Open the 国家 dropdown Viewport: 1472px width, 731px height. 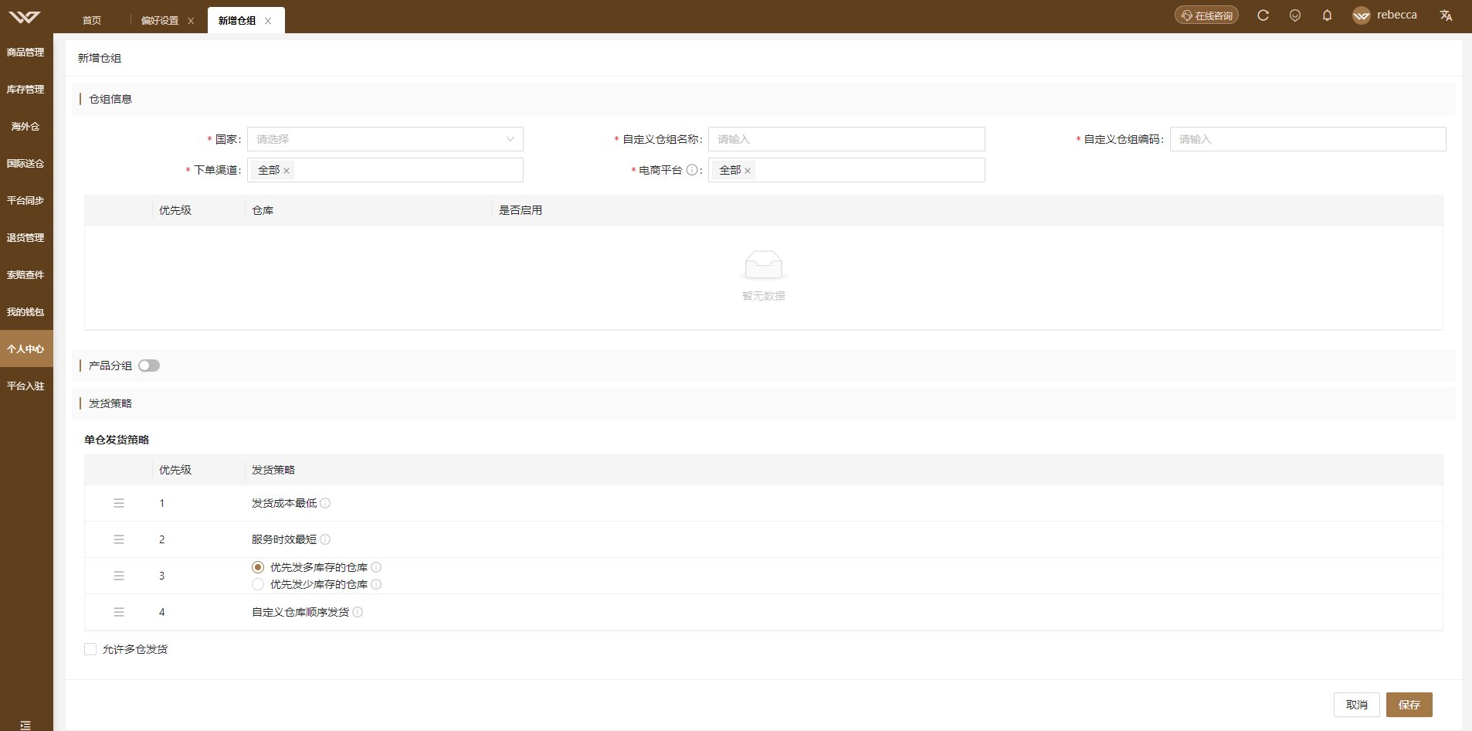(385, 139)
